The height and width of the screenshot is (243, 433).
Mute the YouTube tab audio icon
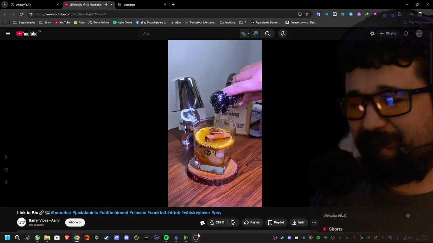click(106, 5)
